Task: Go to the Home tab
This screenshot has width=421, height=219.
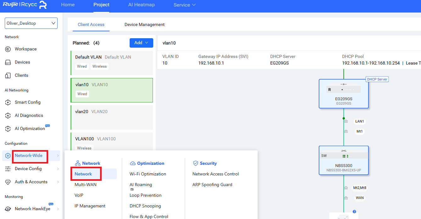Action: [68, 5]
